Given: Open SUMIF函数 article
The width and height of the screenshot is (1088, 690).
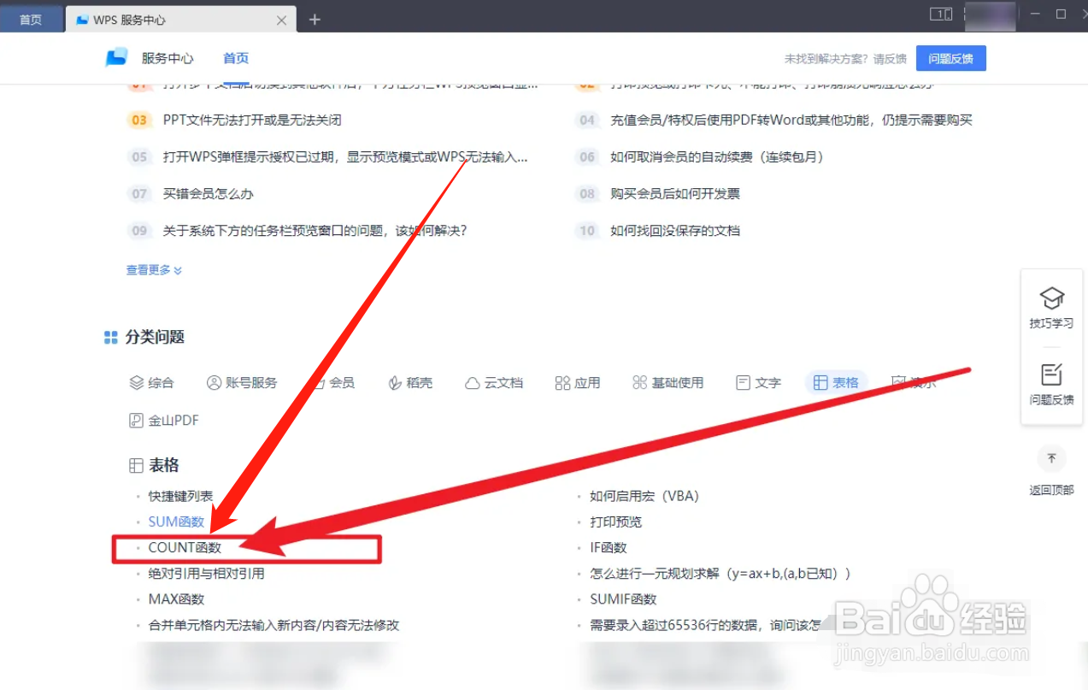Looking at the screenshot, I should (x=623, y=599).
